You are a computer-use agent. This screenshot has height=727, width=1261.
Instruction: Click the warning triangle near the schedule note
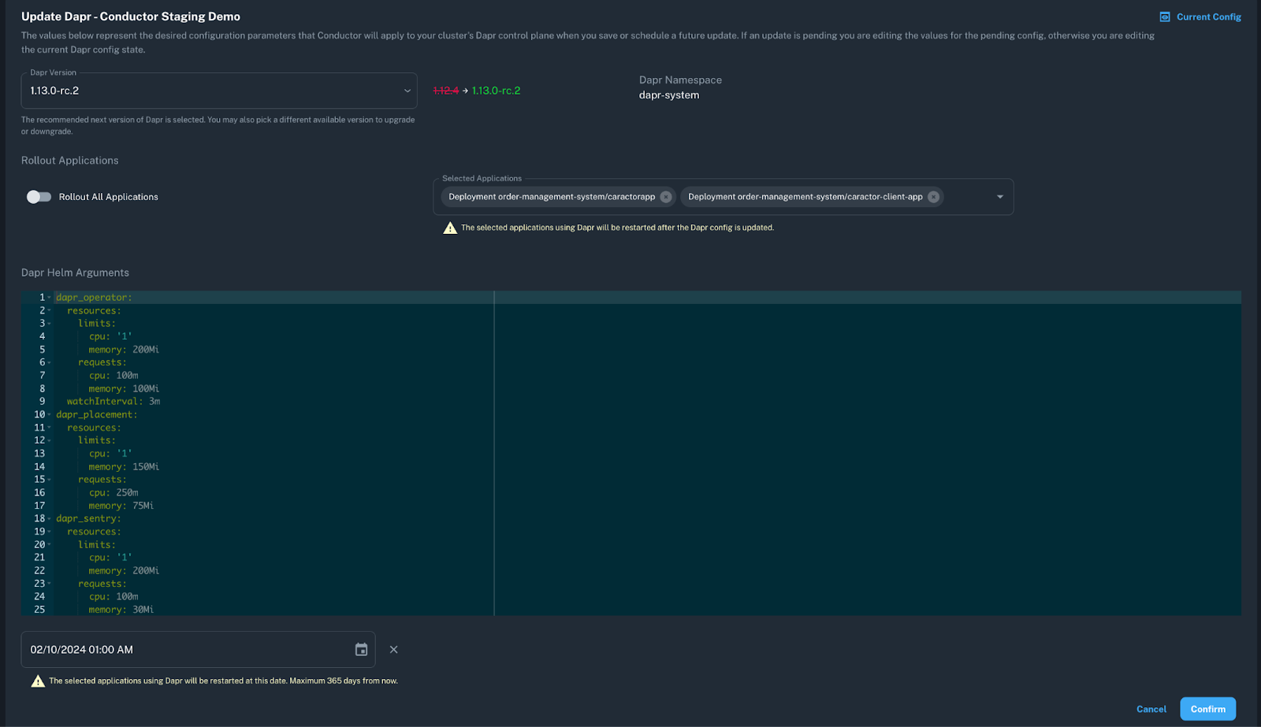tap(37, 680)
